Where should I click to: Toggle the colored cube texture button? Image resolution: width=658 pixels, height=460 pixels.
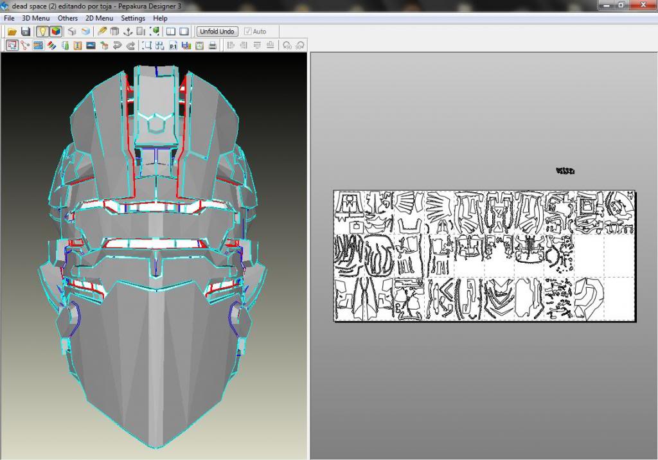click(x=56, y=31)
